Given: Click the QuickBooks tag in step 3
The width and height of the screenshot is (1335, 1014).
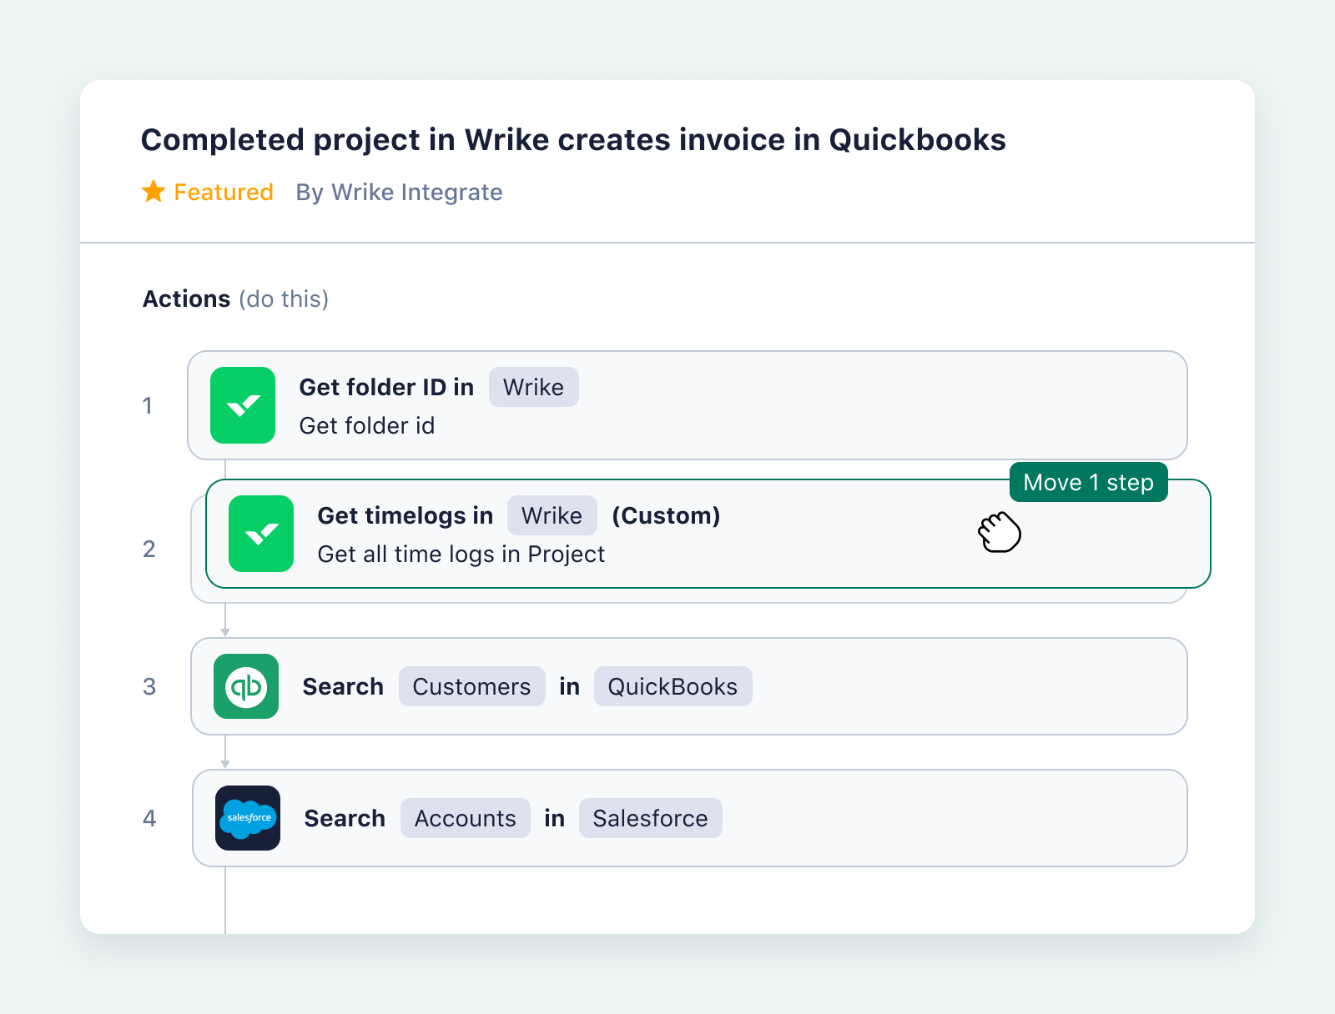Looking at the screenshot, I should tap(673, 686).
